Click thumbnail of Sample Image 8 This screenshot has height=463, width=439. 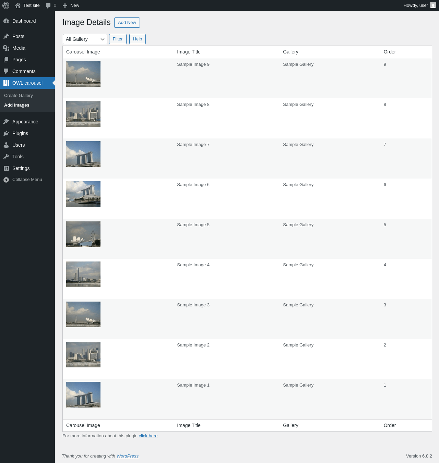[x=83, y=114]
